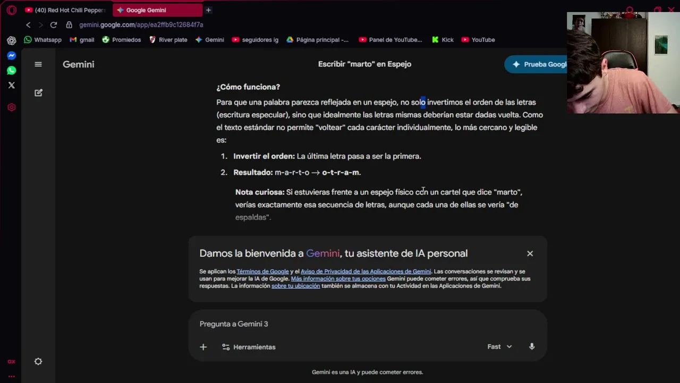
Task: Open the GX corner icon in the sidebar
Action: pos(11,362)
